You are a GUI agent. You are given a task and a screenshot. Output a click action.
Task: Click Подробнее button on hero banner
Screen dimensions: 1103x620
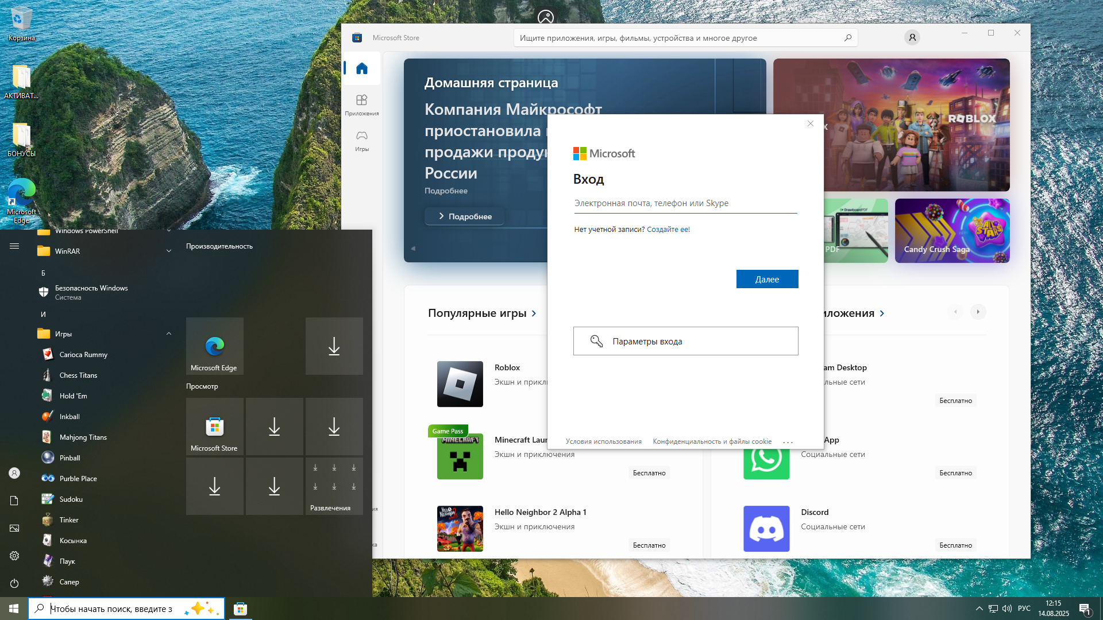click(x=465, y=216)
